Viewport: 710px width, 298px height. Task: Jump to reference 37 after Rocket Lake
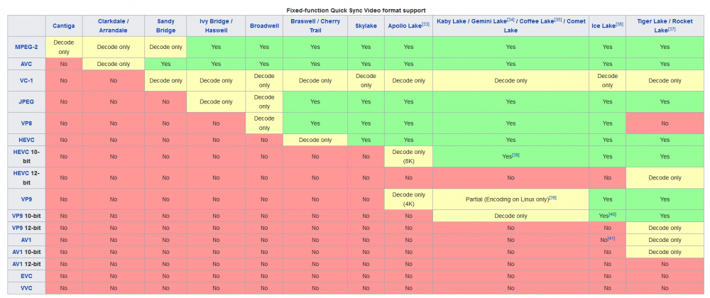[672, 29]
